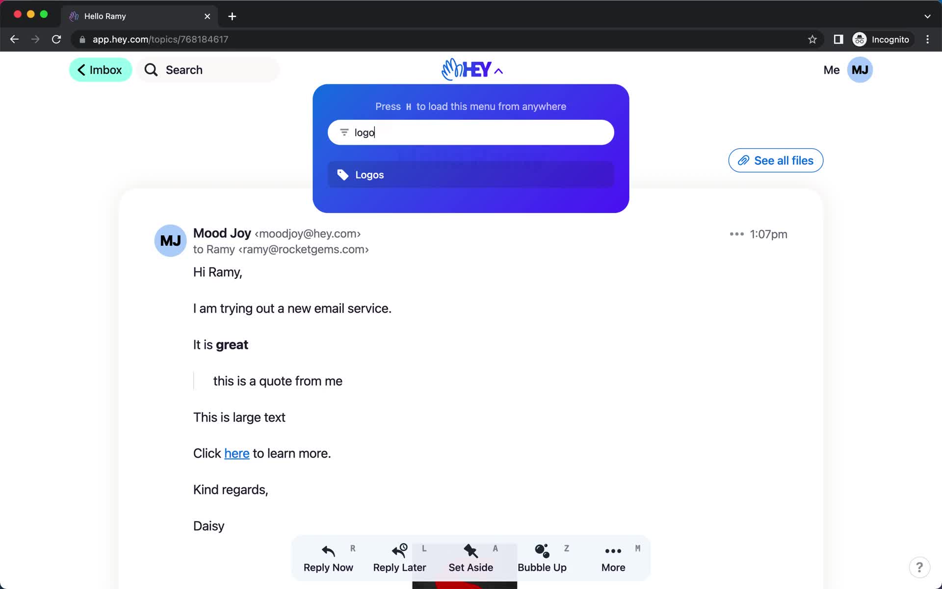Toggle the Imbox back navigation
Image resolution: width=942 pixels, height=589 pixels.
[100, 69]
